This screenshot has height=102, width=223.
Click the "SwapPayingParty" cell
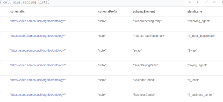tap(145, 65)
